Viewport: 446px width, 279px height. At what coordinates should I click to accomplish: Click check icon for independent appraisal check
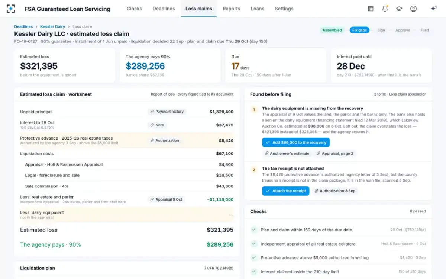254,244
